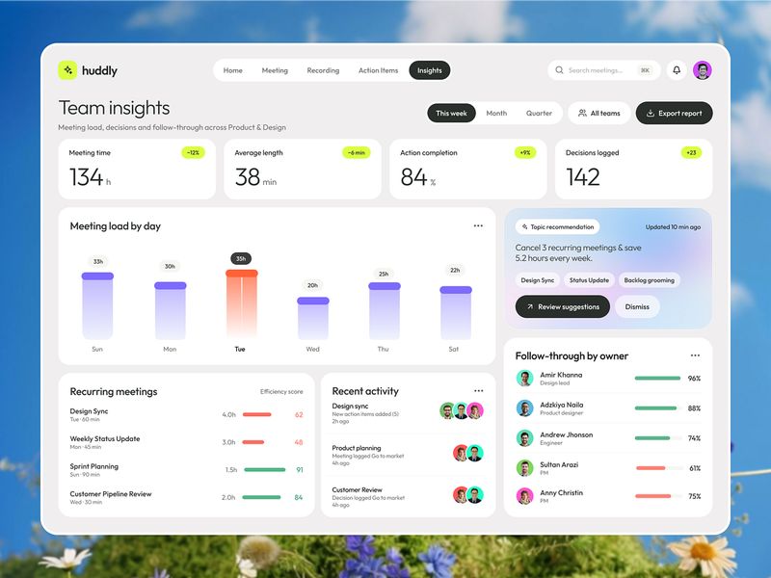
Task: Select the Thu bar in chart
Action: coord(385,310)
